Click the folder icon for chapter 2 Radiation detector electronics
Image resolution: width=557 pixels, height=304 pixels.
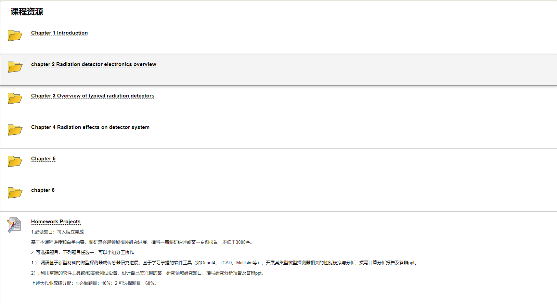[x=15, y=67]
